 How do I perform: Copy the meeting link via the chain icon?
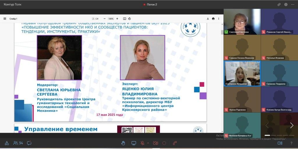click(x=279, y=4)
